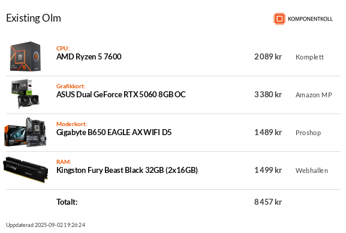This screenshot has width=346, height=233.
Task: Select the Gigabyte B650 motherboard image
Action: pos(25,132)
